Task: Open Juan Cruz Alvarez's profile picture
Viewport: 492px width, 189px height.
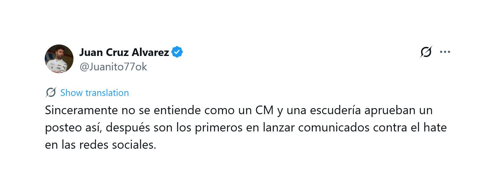Action: pos(59,59)
